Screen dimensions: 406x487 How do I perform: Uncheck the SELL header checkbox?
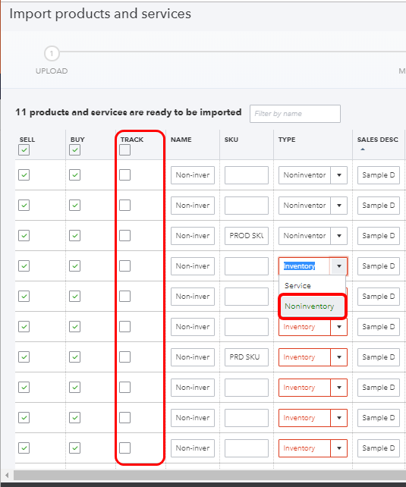coord(24,150)
